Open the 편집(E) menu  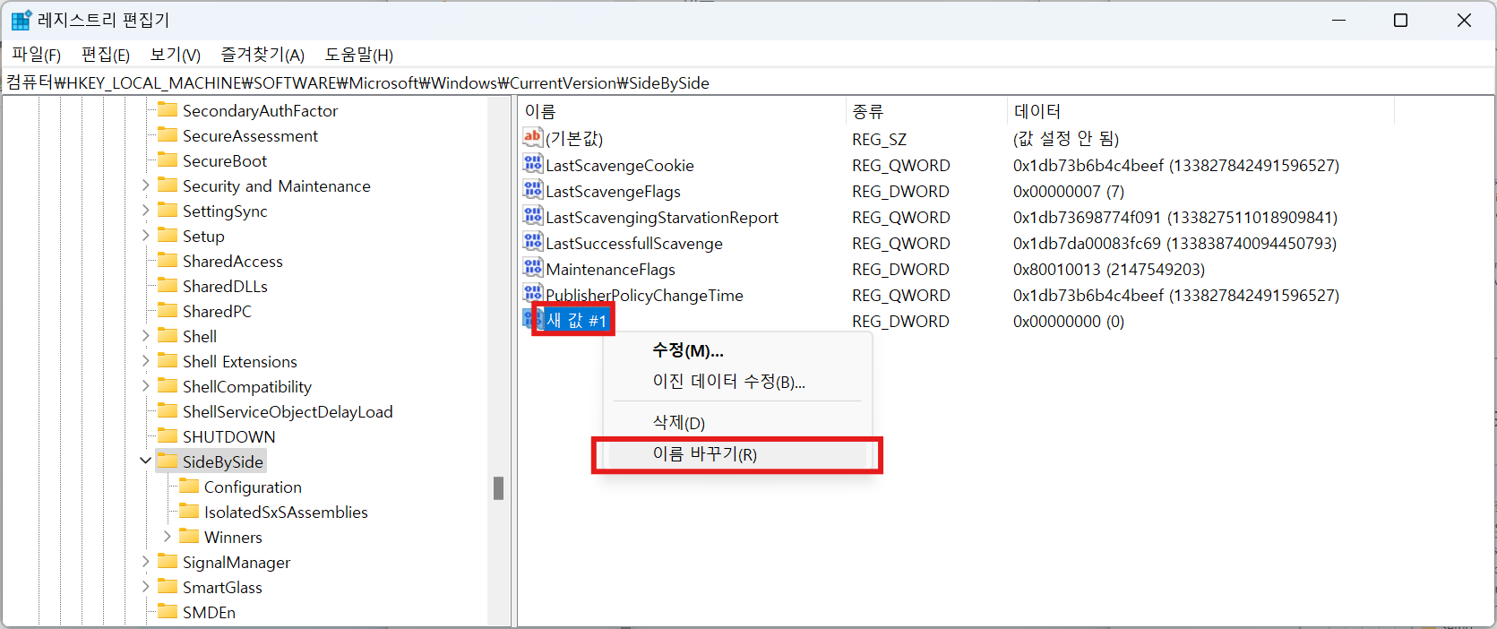pos(106,55)
